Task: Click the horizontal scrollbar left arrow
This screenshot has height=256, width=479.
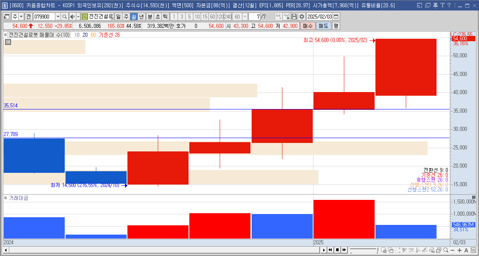Action: click(x=6, y=250)
